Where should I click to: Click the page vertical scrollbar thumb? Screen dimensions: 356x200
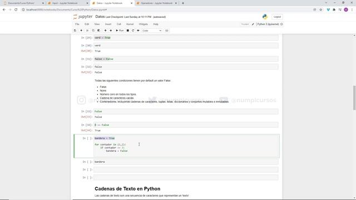tap(354, 98)
